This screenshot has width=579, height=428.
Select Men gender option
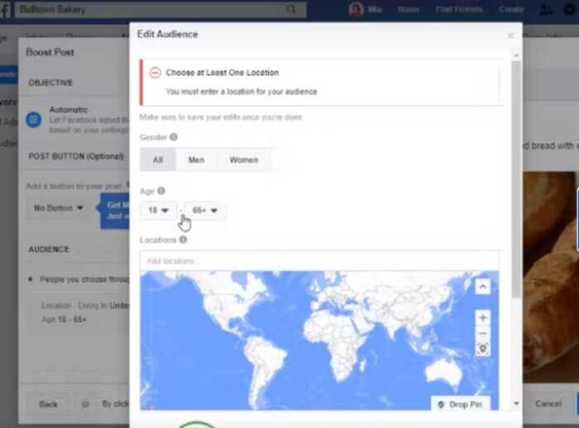(x=196, y=159)
